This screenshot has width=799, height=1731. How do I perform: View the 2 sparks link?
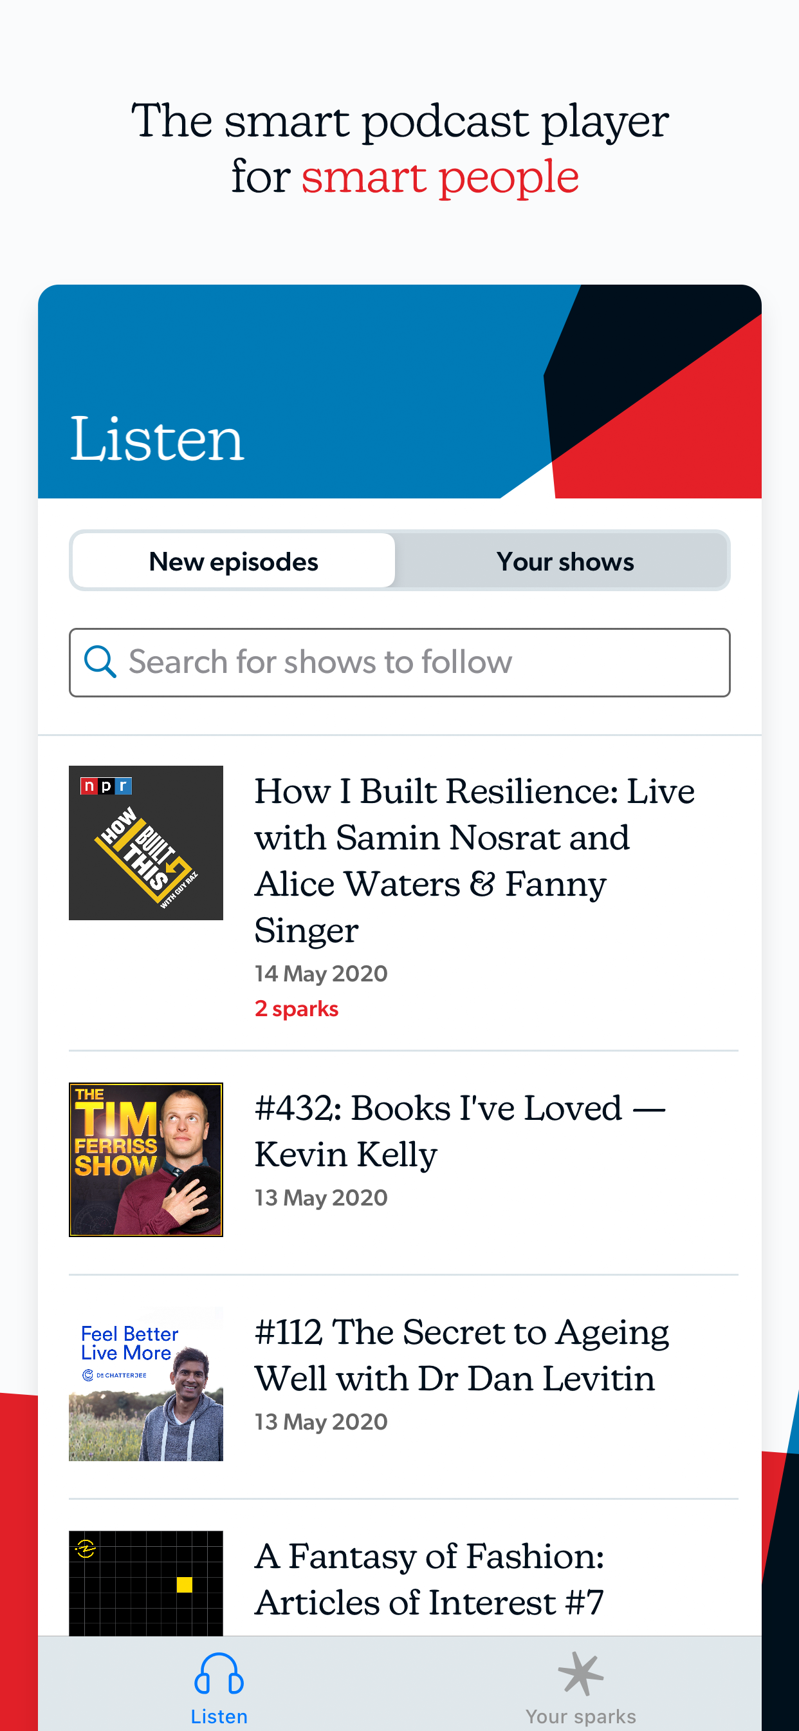[296, 1008]
